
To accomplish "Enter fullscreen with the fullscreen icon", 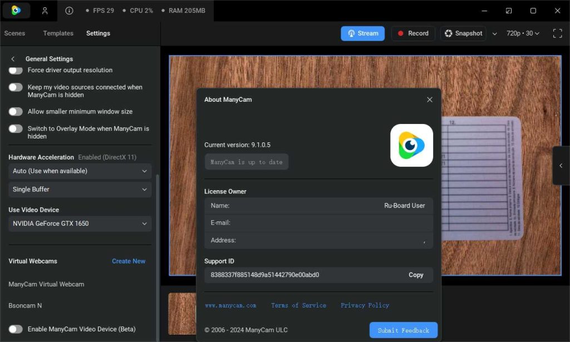I will (x=557, y=33).
